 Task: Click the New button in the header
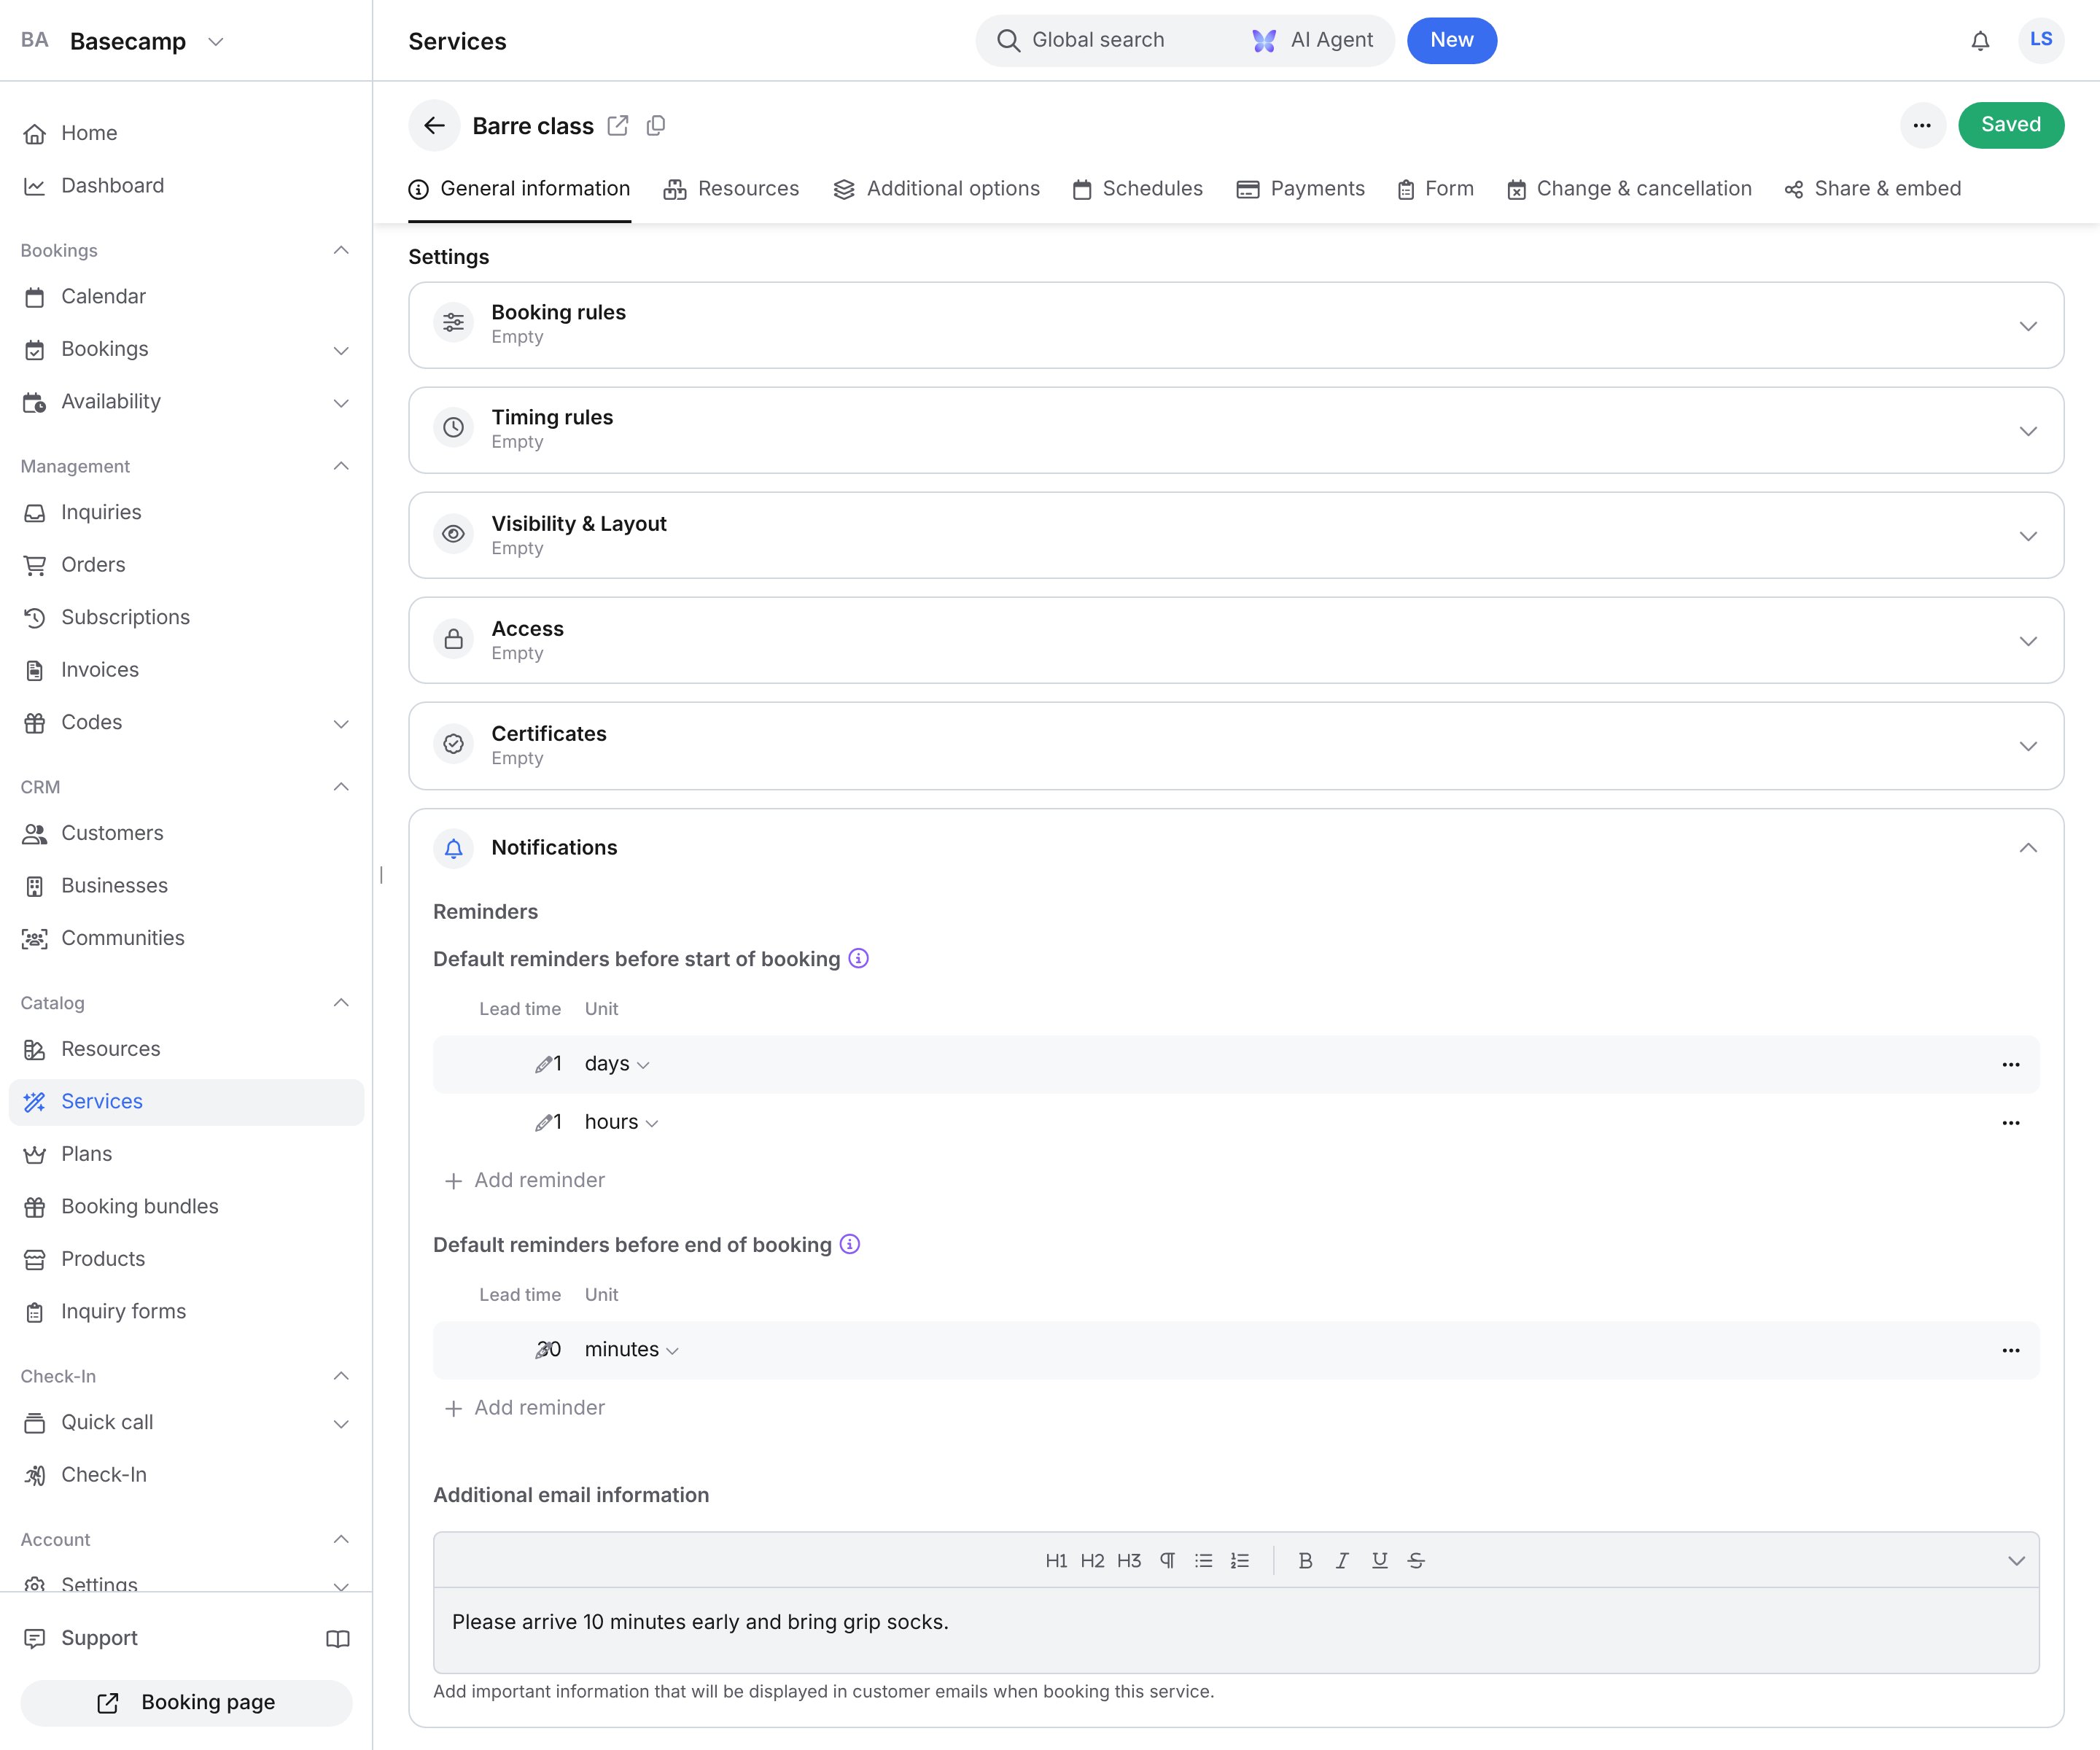(x=1451, y=40)
